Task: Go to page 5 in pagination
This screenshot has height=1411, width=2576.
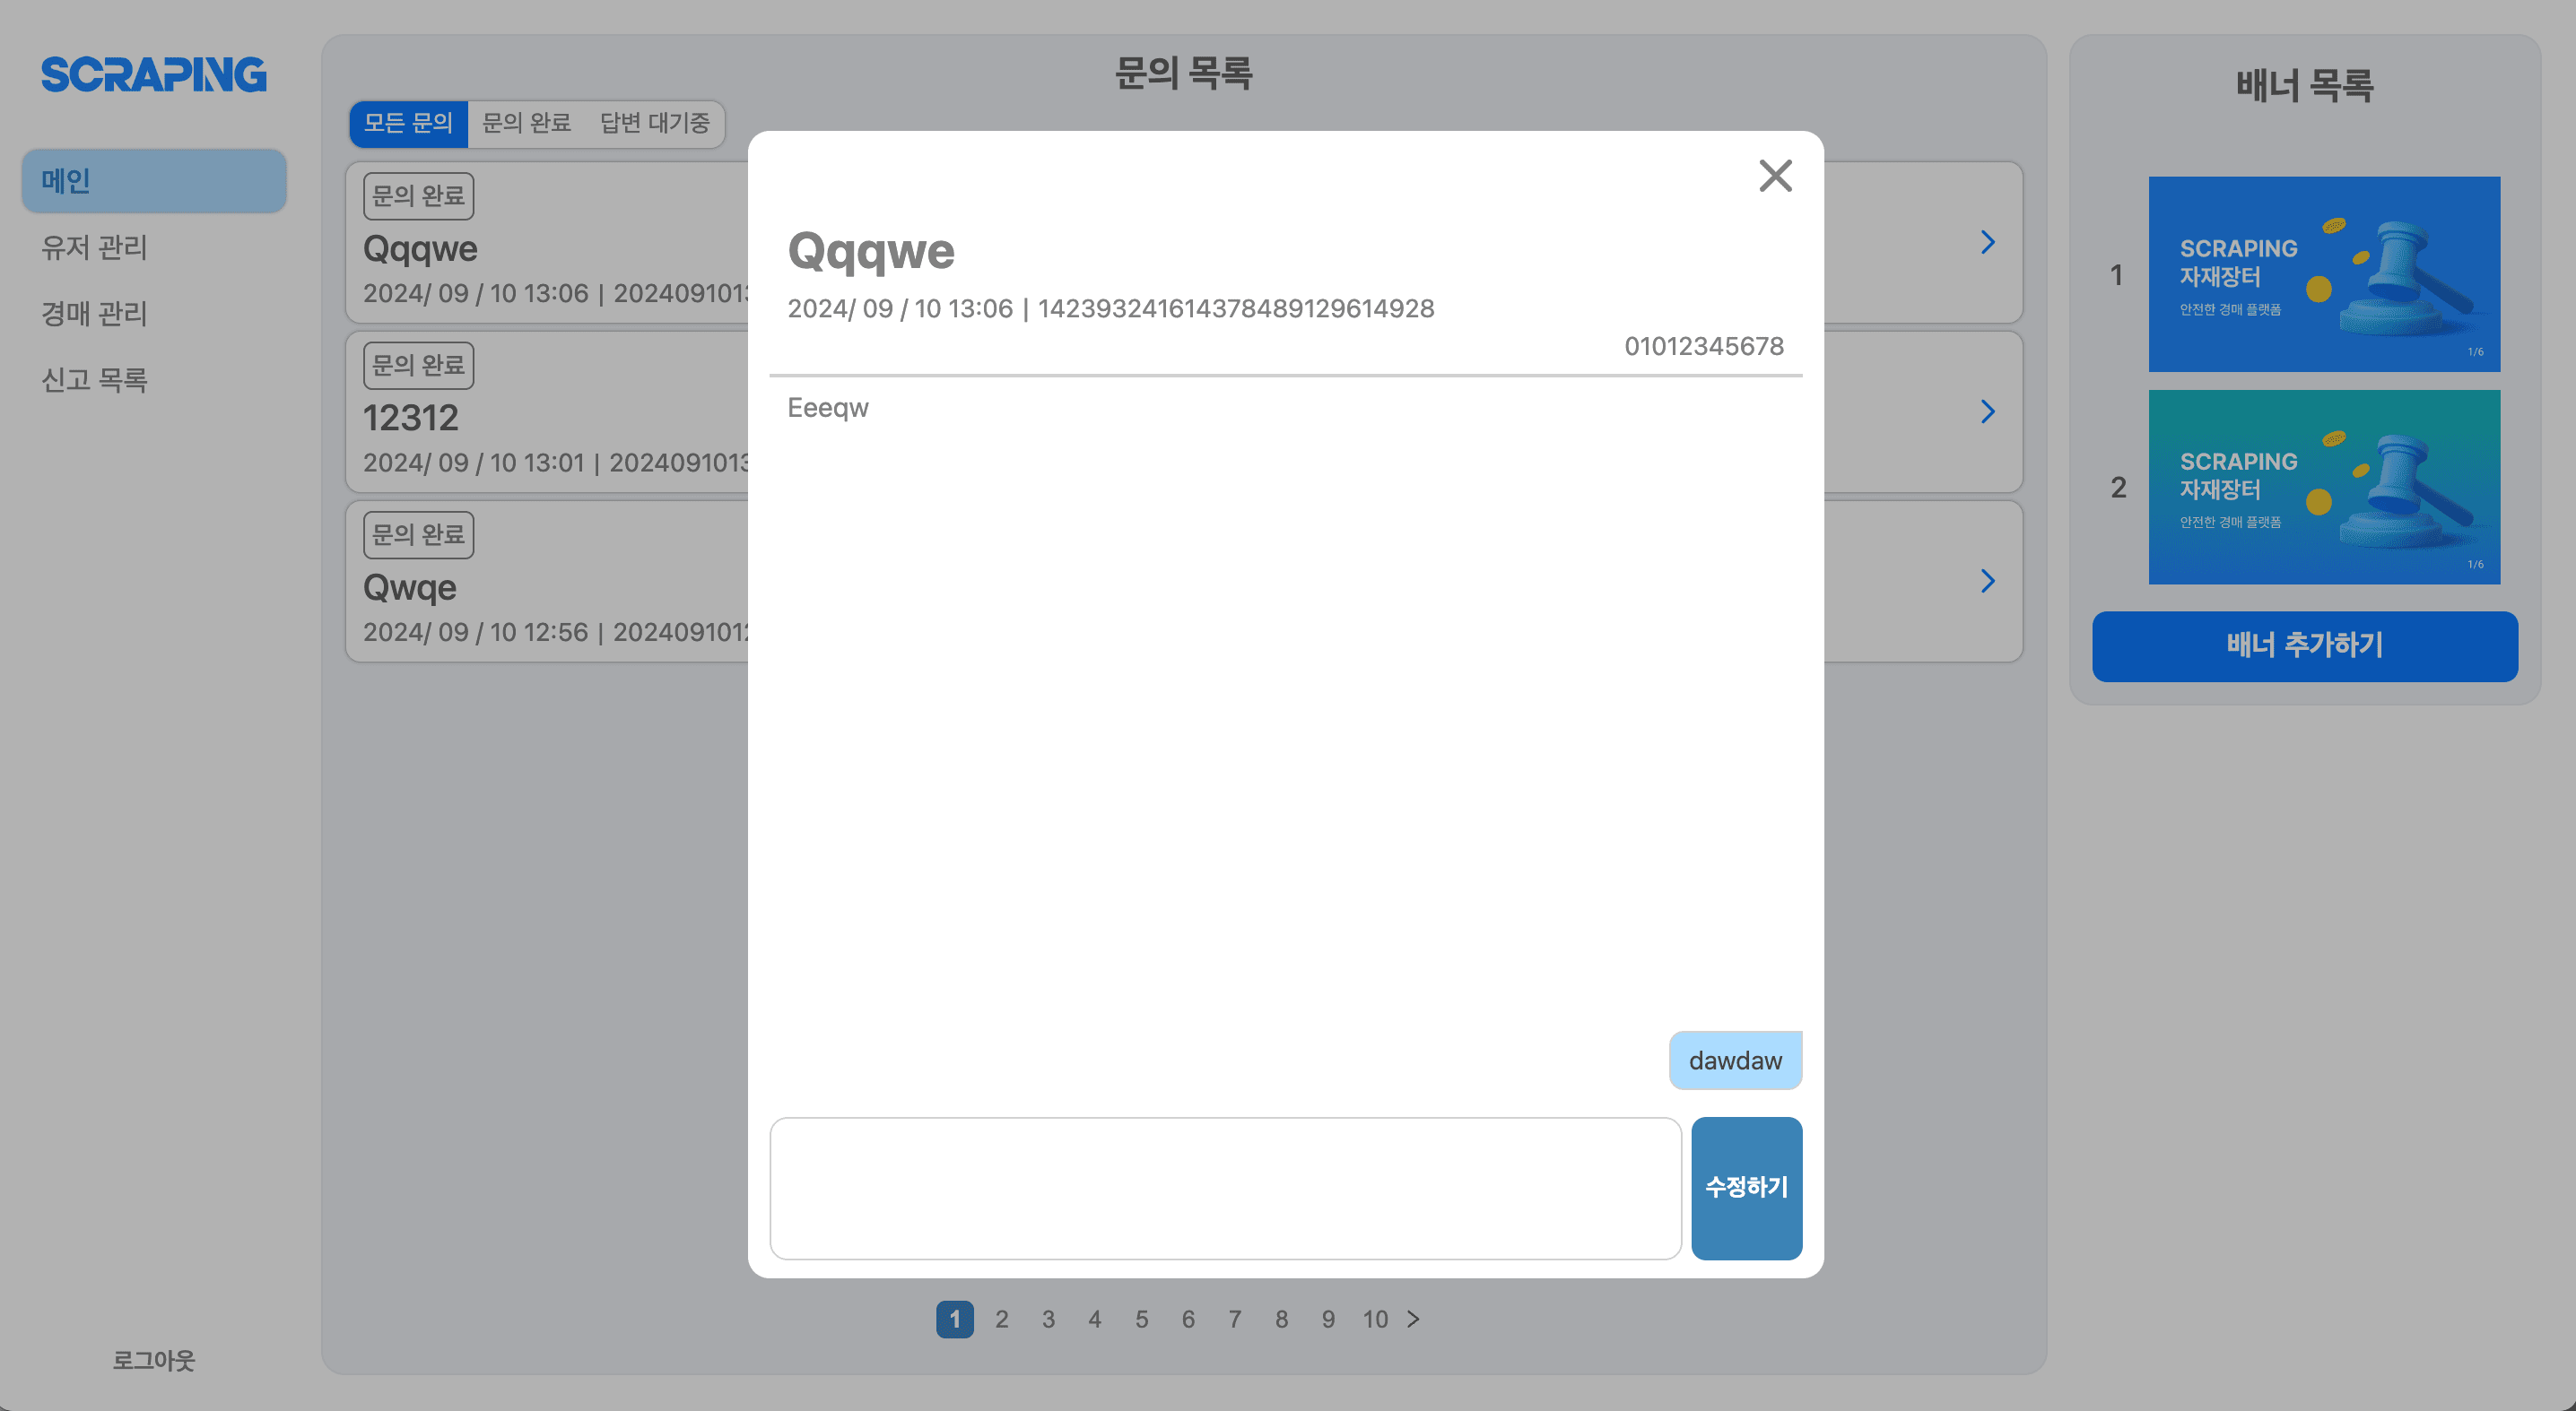Action: pos(1141,1319)
